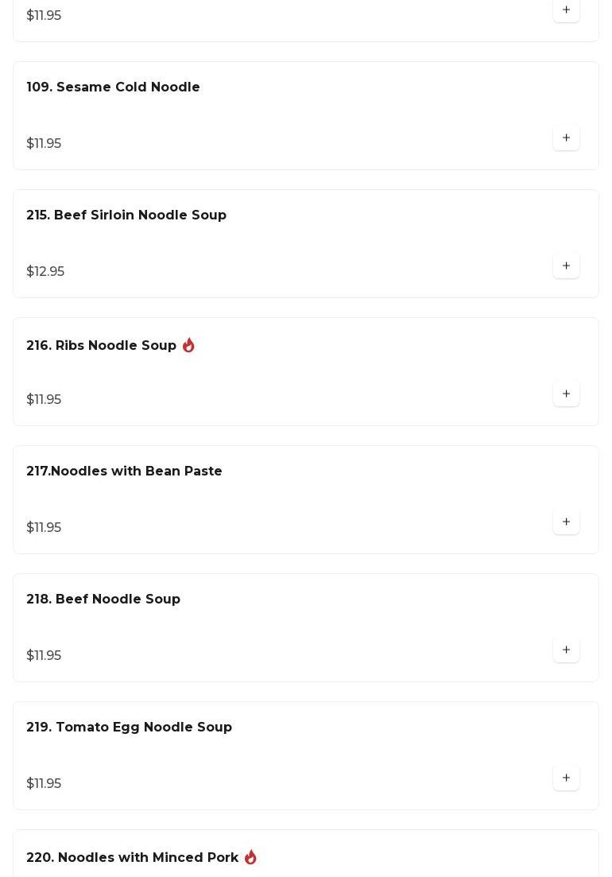Click the spicy flame icon on Ribs Noodle Soup
Image resolution: width=612 pixels, height=877 pixels.
(188, 345)
